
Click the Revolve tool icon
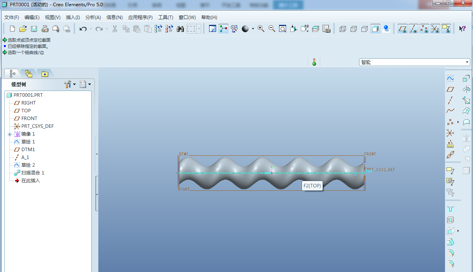[466, 89]
